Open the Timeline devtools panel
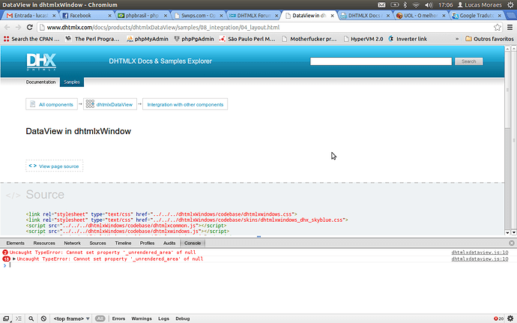This screenshot has width=517, height=323. click(123, 243)
